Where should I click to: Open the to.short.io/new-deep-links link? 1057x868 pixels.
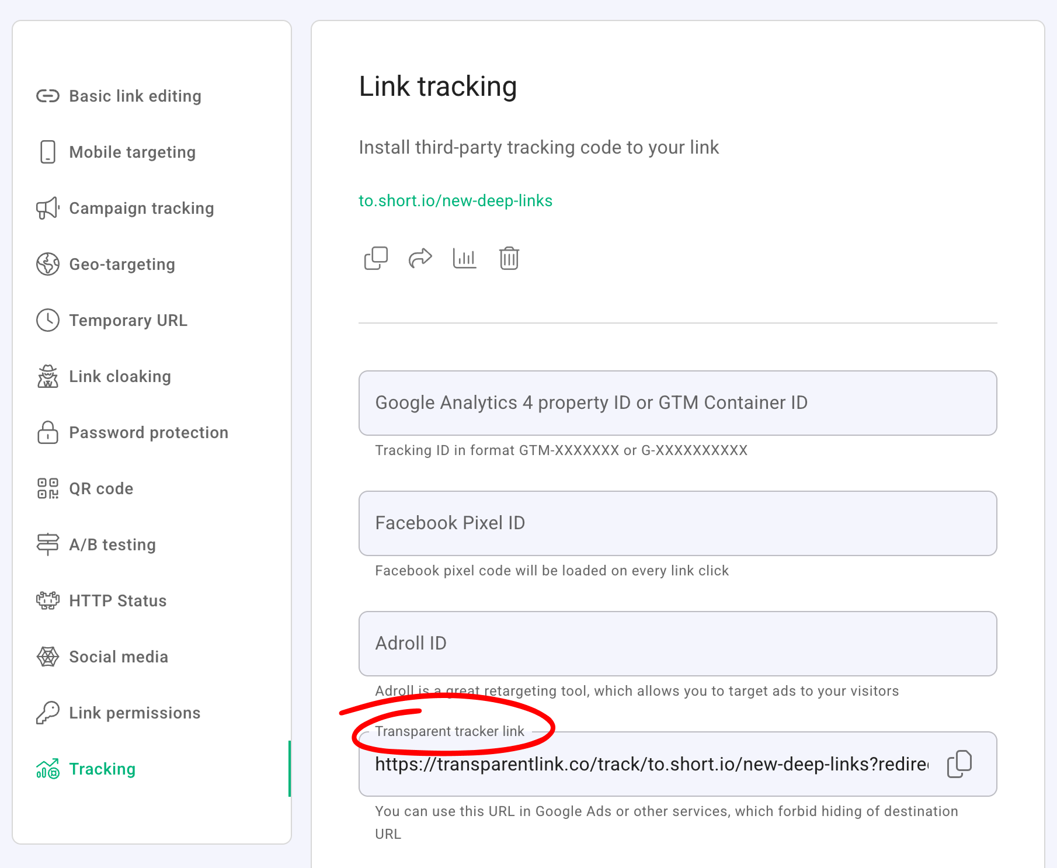coord(455,200)
